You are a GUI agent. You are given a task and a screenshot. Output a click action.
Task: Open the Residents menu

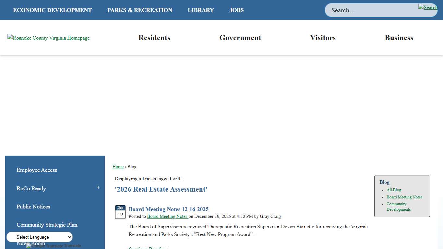(x=154, y=38)
